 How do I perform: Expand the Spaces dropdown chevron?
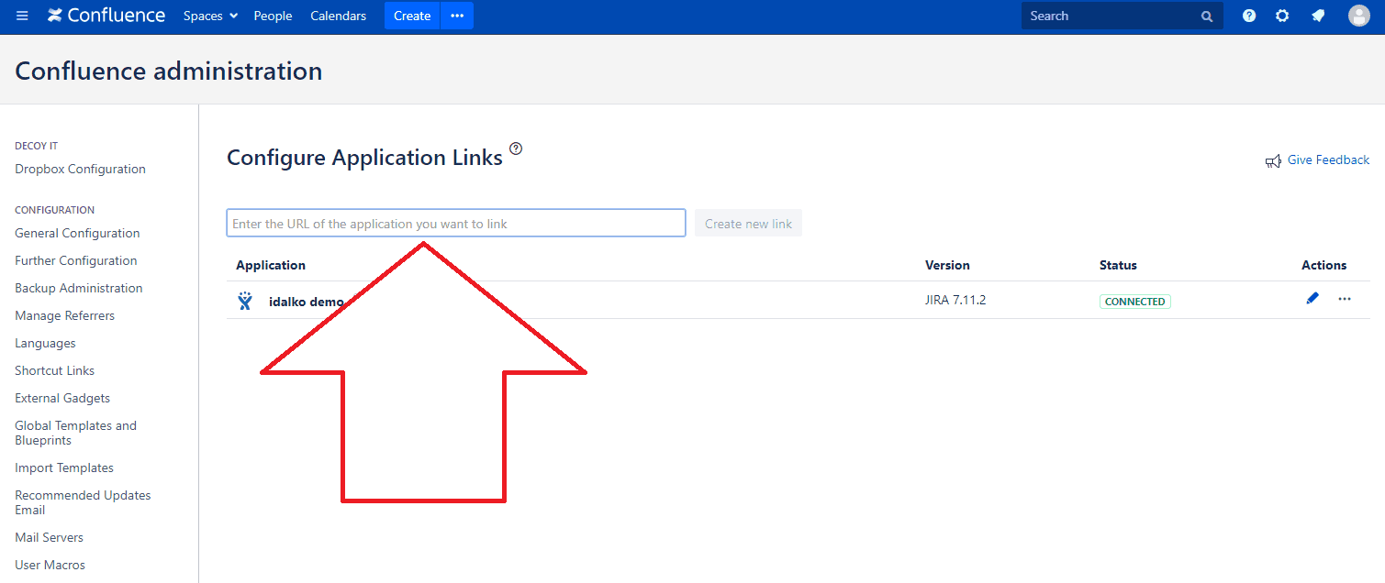pos(231,16)
